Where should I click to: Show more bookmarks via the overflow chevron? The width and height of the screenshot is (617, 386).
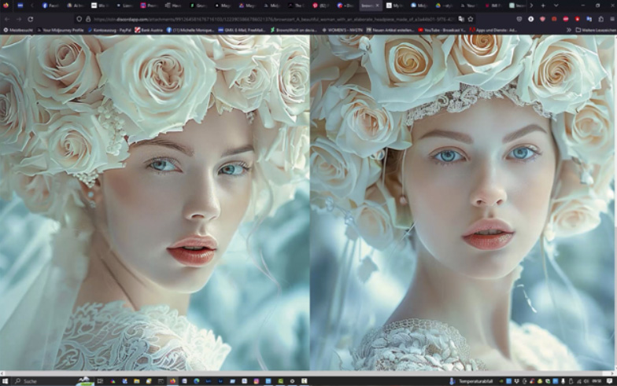click(568, 30)
